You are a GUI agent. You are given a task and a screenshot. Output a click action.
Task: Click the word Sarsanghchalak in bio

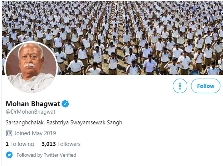(25, 122)
